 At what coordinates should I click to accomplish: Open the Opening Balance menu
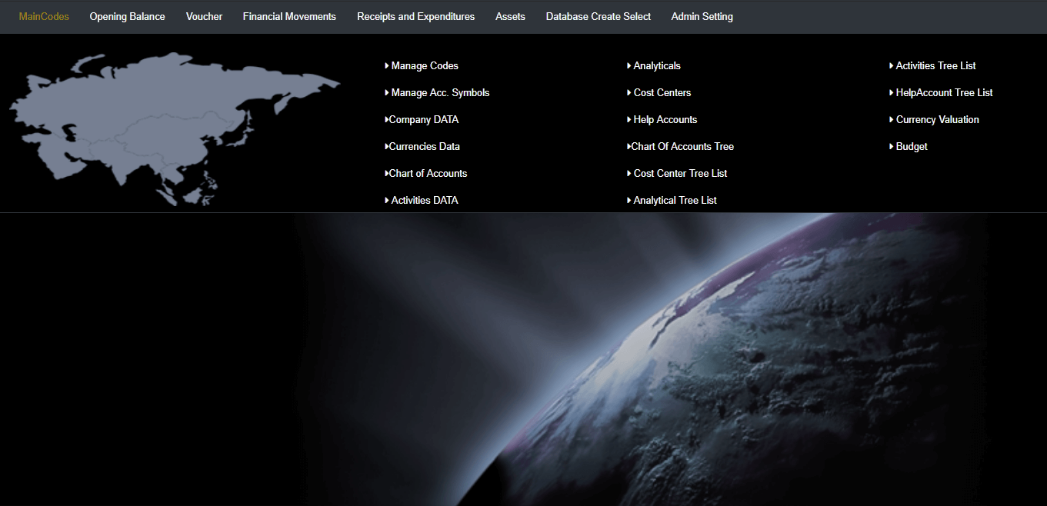[127, 16]
